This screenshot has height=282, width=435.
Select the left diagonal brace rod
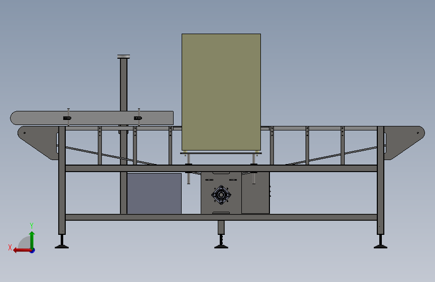click(x=110, y=156)
